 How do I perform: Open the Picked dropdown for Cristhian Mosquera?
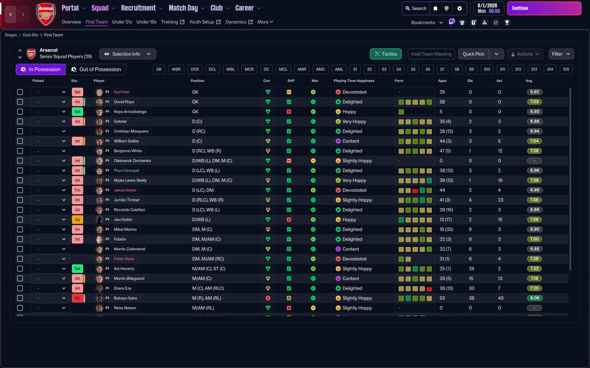[x=51, y=132]
